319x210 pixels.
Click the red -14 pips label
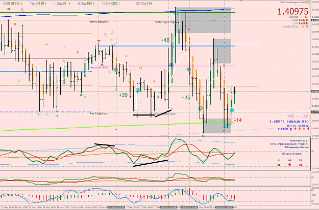[238, 120]
